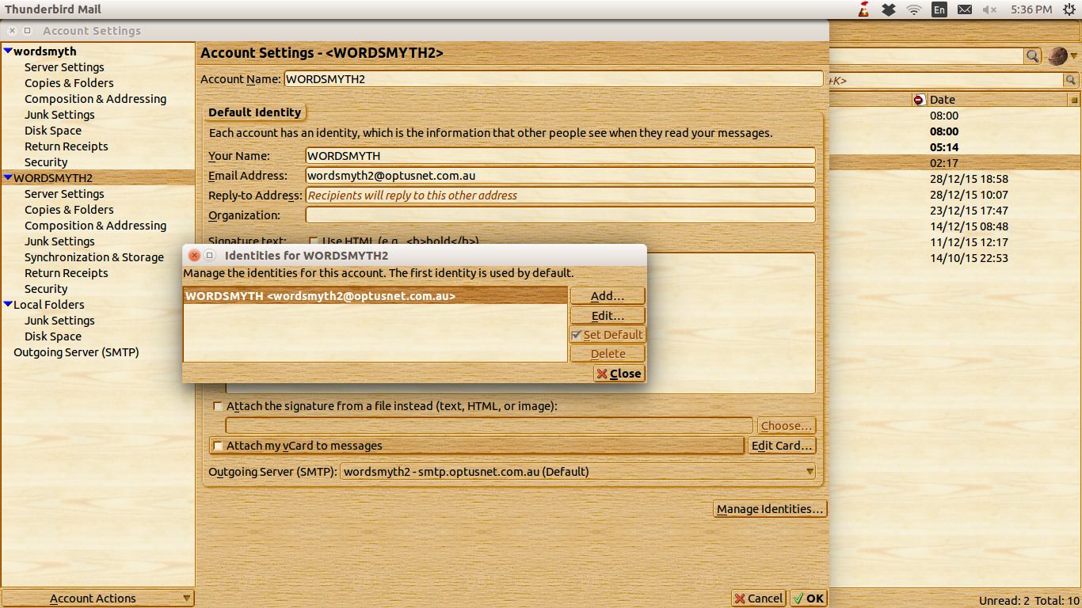Open the VLC tray icon

(x=863, y=9)
